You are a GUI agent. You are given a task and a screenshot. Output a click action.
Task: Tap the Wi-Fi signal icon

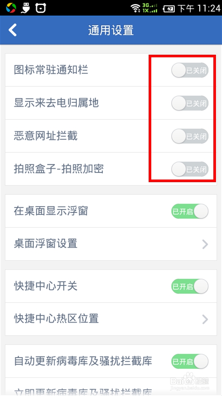[x=136, y=8]
